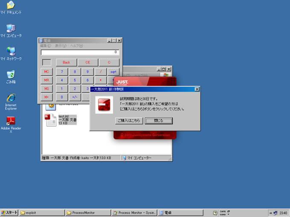Open the ヘルプ menu in the calculator
The width and height of the screenshot is (290, 217).
point(76,46)
